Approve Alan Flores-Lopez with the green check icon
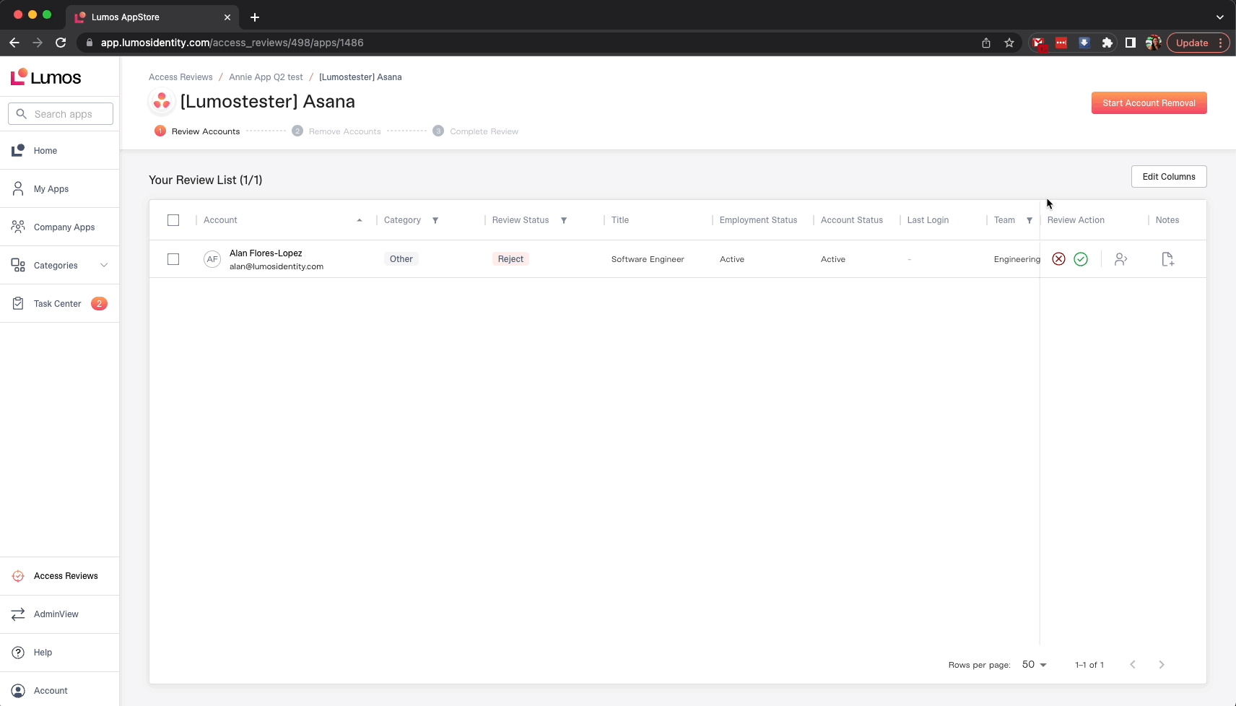The height and width of the screenshot is (706, 1236). pos(1081,259)
